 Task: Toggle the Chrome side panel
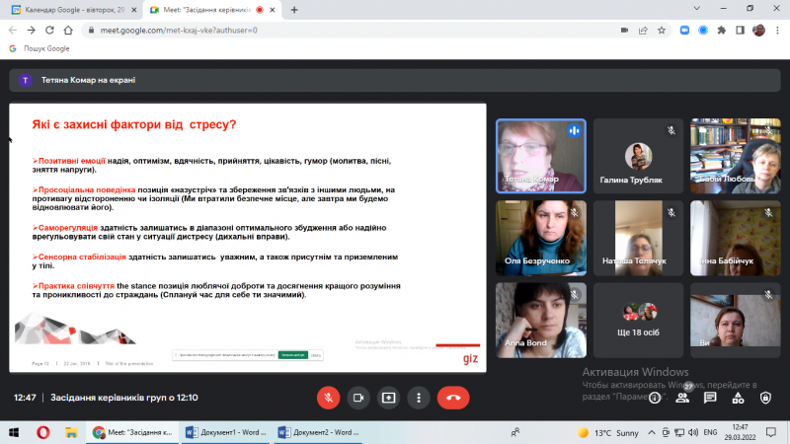740,31
